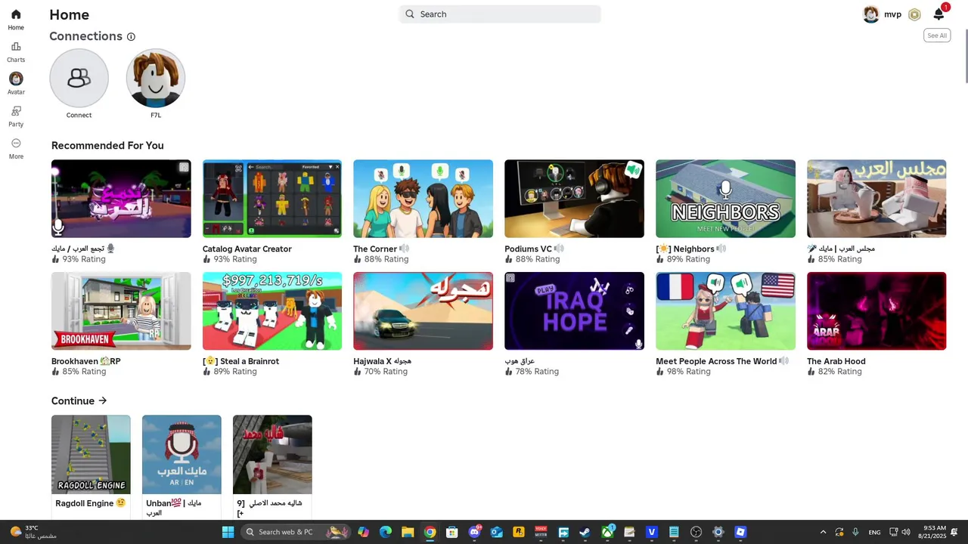The height and width of the screenshot is (544, 968).
Task: Click the mvp username
Action: [x=892, y=14]
